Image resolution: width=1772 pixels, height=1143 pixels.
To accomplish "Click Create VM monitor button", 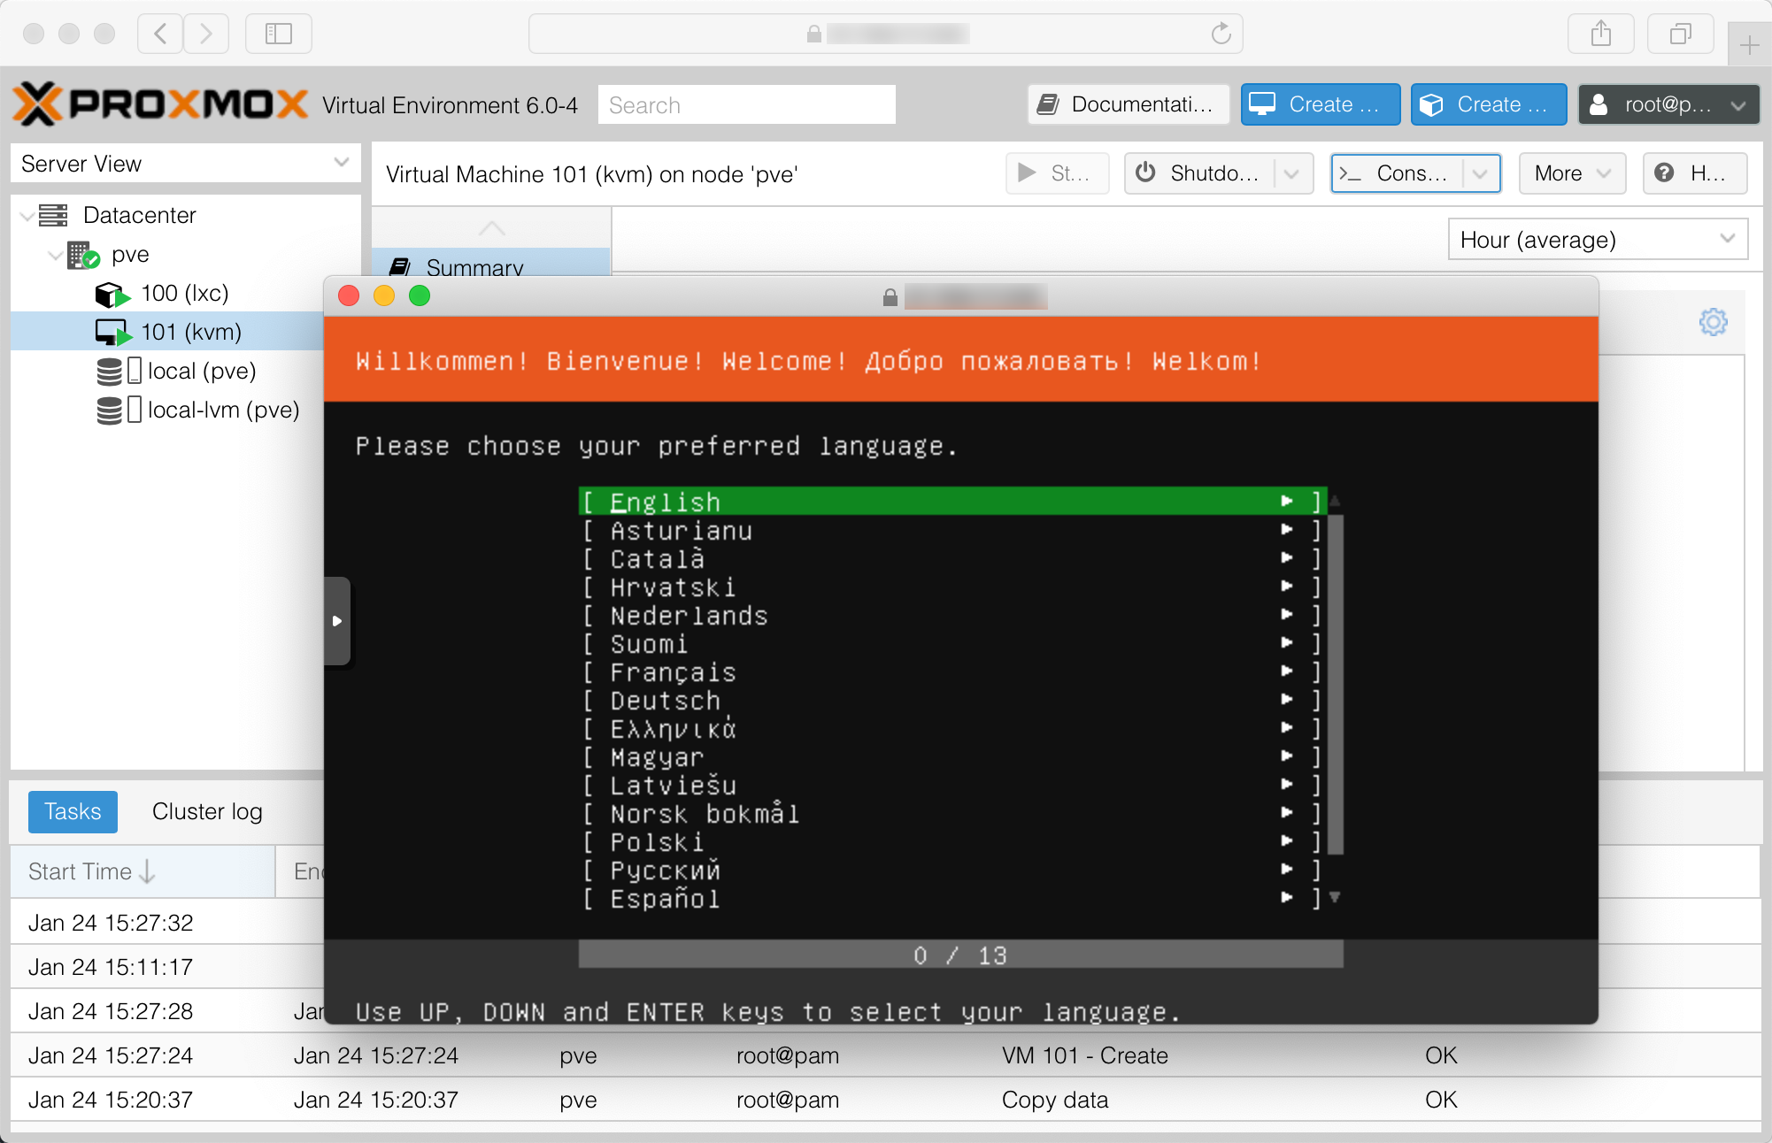I will point(1320,104).
